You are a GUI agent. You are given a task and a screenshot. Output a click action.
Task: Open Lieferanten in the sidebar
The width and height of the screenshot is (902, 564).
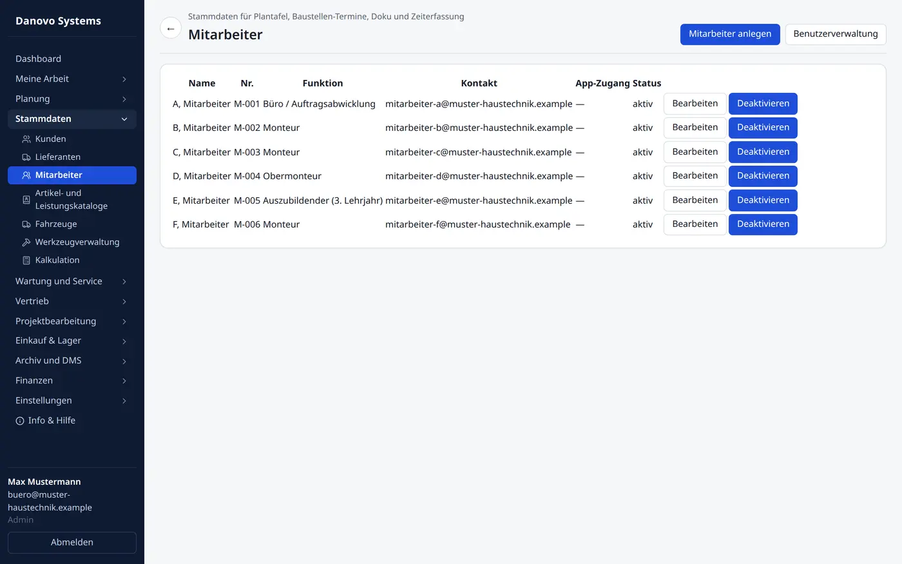(x=72, y=157)
